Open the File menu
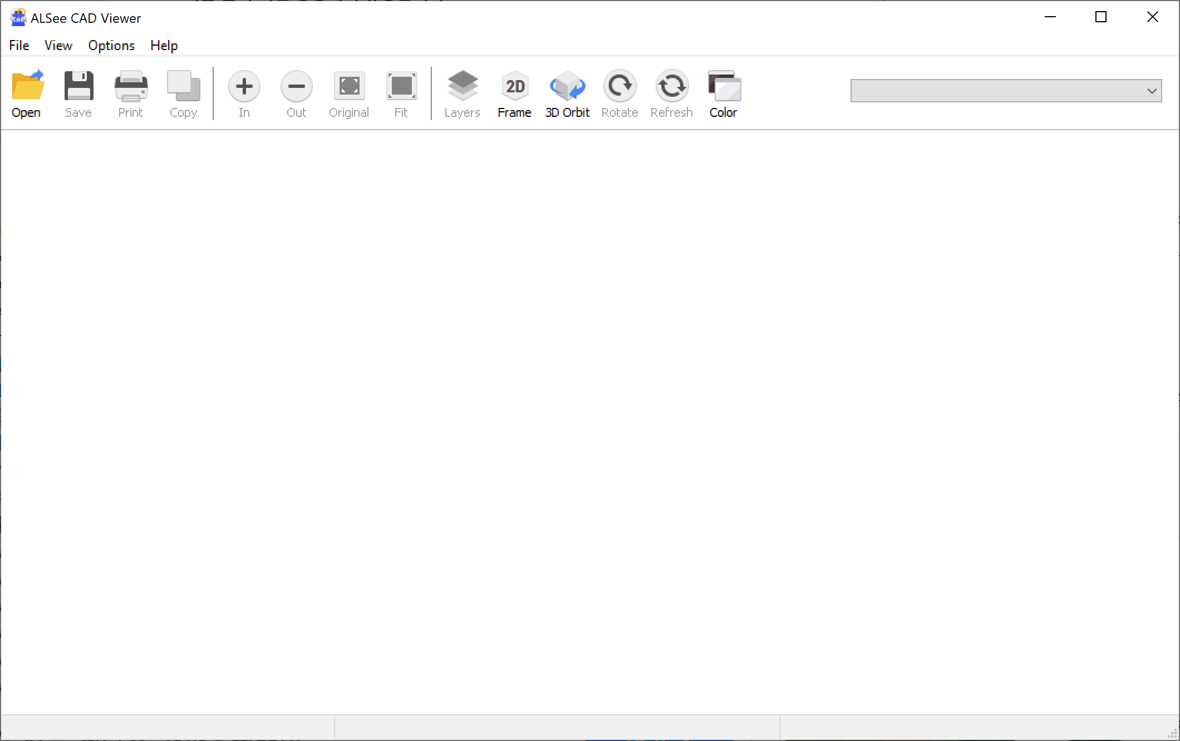Screen dimensions: 1180x741 19,46
